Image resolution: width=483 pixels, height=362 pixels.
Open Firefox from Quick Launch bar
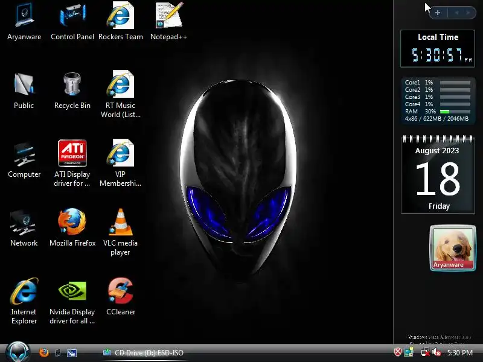pos(43,352)
